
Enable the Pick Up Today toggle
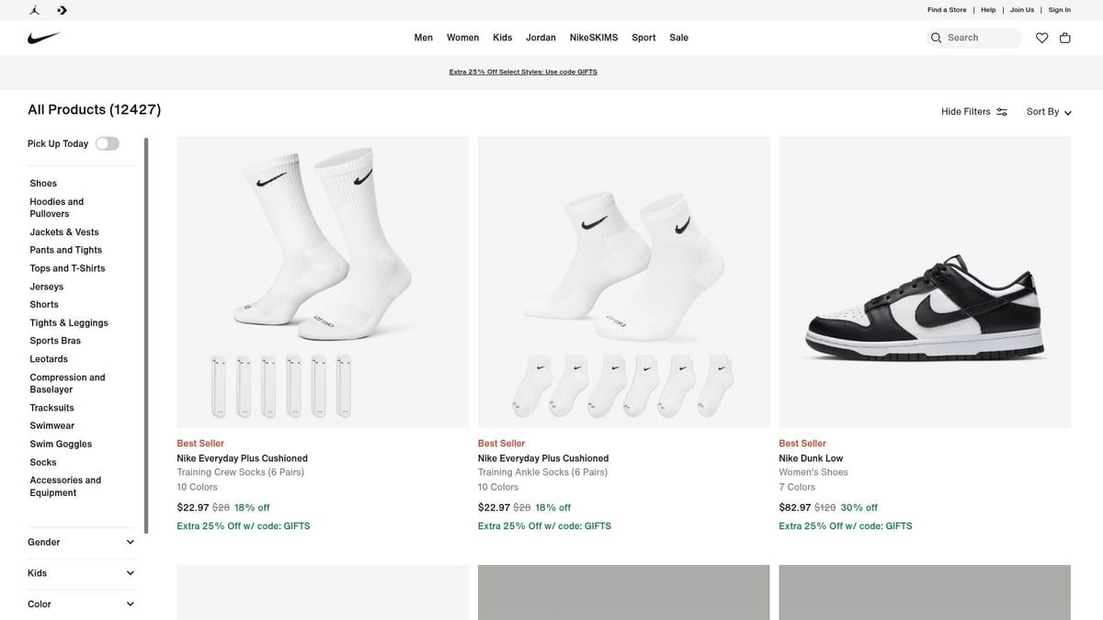(107, 143)
